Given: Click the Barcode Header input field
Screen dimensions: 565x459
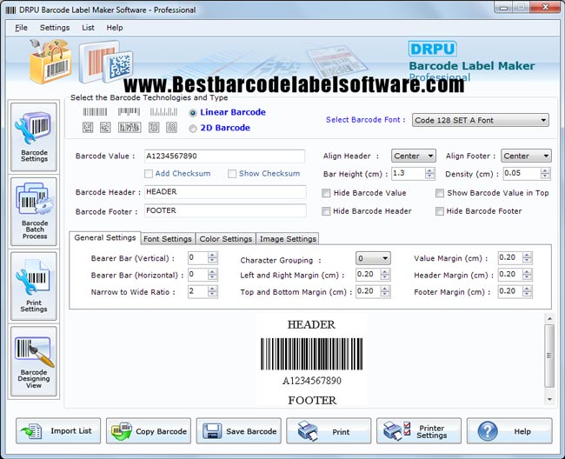Looking at the screenshot, I should click(225, 192).
